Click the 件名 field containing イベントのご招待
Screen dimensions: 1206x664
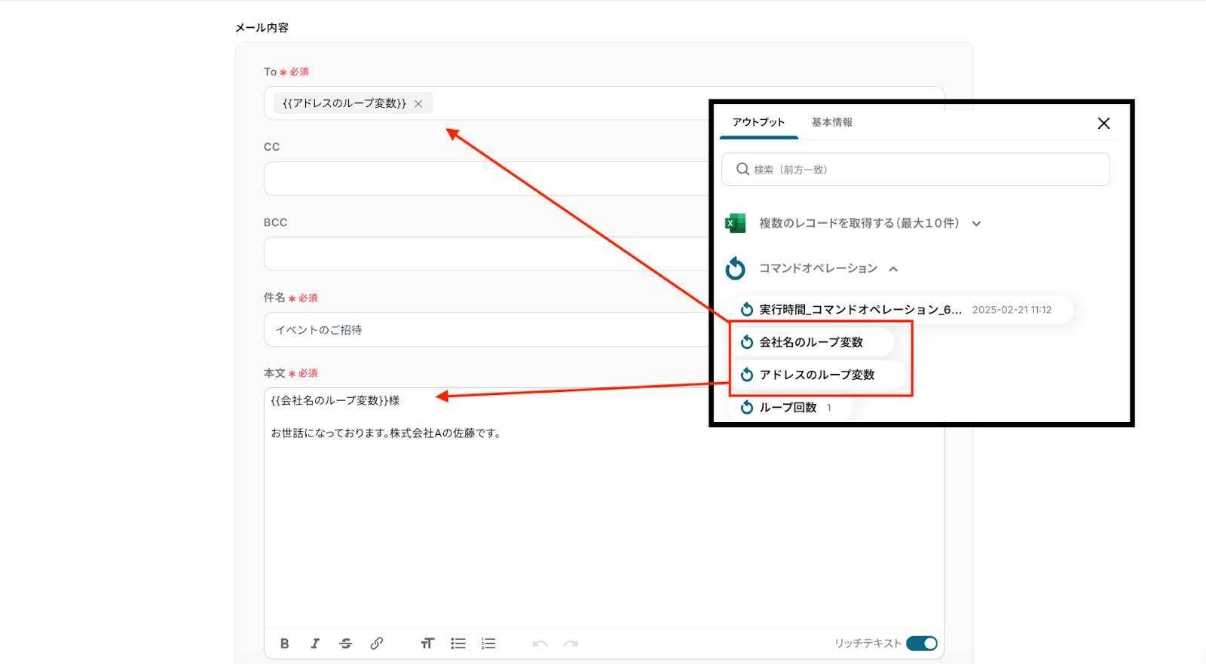(x=486, y=329)
